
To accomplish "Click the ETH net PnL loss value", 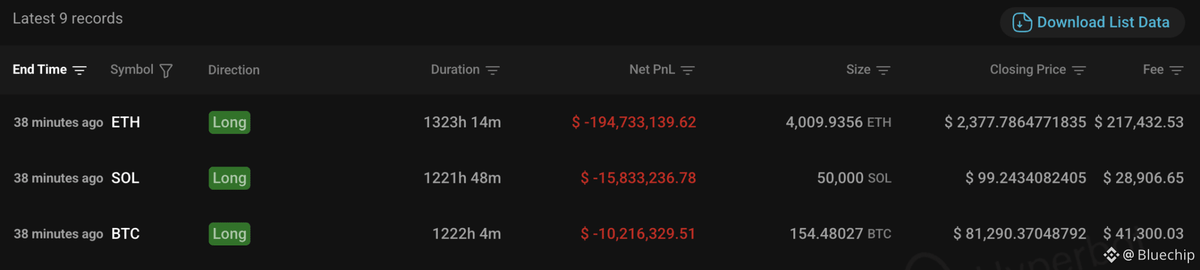I will (634, 122).
